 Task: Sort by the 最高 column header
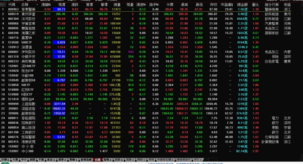tap(184, 5)
